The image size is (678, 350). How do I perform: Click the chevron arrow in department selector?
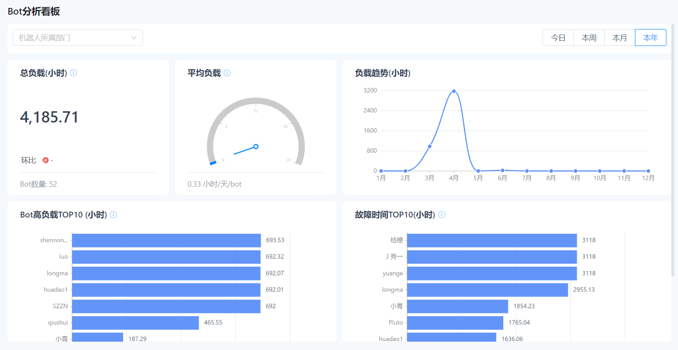pyautogui.click(x=134, y=37)
